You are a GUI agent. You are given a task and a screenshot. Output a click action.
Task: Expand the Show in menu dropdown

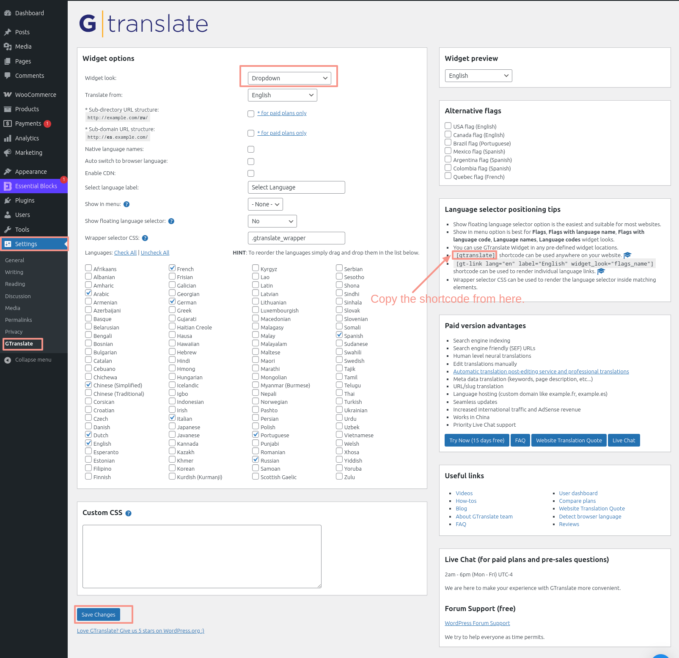pos(265,204)
